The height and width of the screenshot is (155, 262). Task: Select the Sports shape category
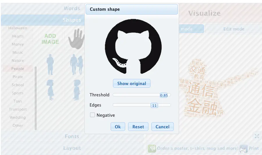click(18, 93)
